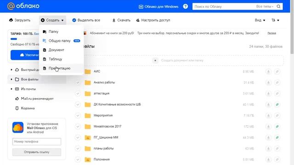Click the Увеличить storage button
This screenshot has height=165, width=294.
[25, 55]
